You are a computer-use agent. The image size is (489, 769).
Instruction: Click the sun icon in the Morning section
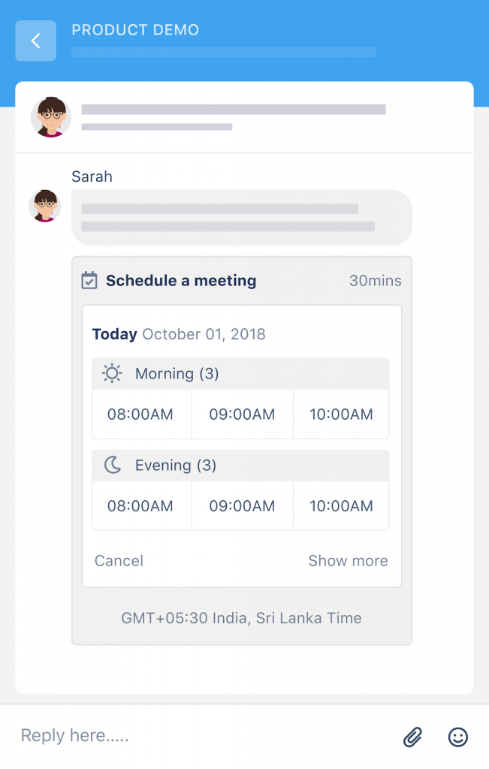point(111,373)
